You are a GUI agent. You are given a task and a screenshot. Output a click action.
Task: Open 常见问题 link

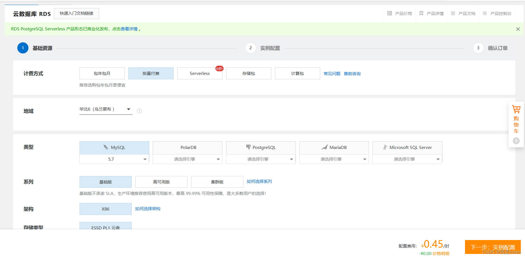tap(332, 74)
